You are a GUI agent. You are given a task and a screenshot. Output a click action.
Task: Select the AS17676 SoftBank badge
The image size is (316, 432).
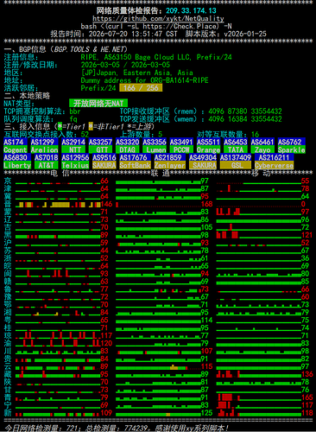(135, 162)
